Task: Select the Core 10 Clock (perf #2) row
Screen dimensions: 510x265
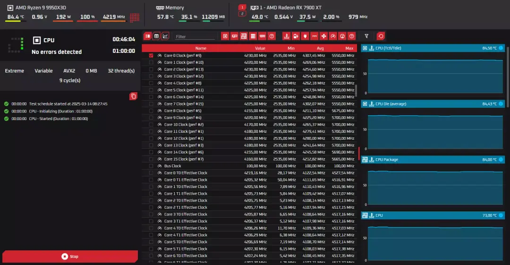Action: (x=249, y=124)
